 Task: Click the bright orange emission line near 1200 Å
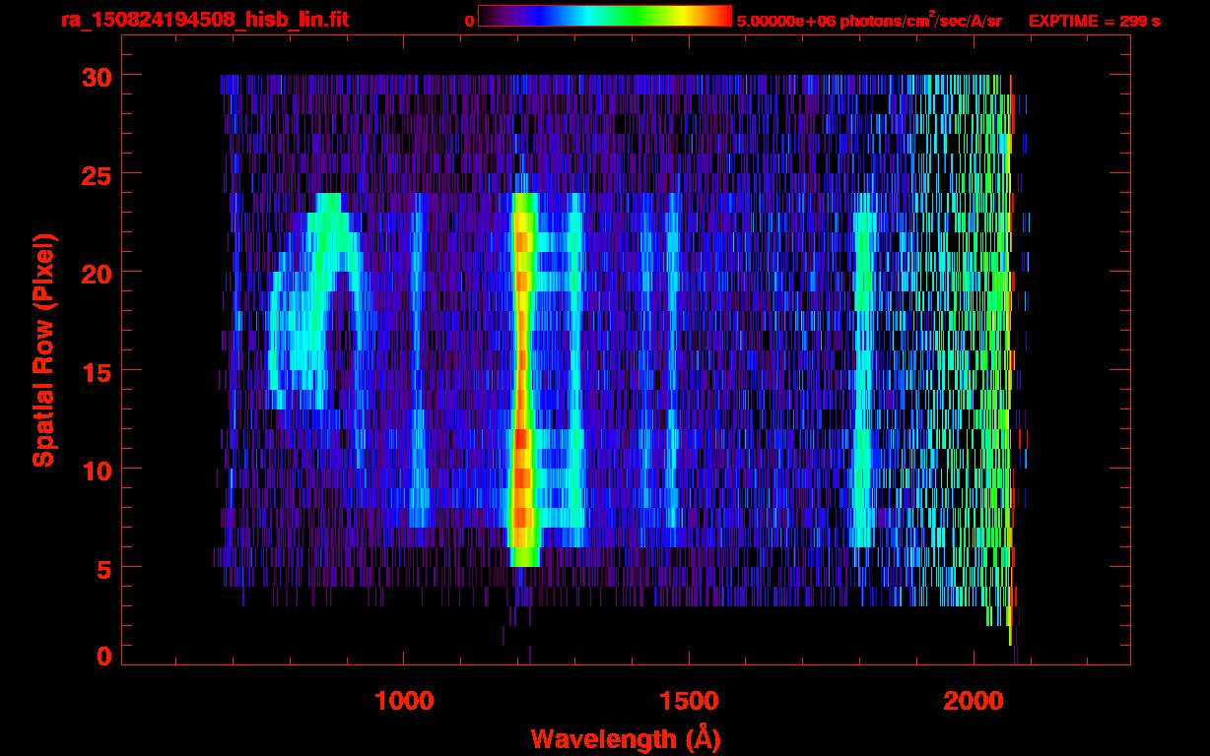[522, 374]
